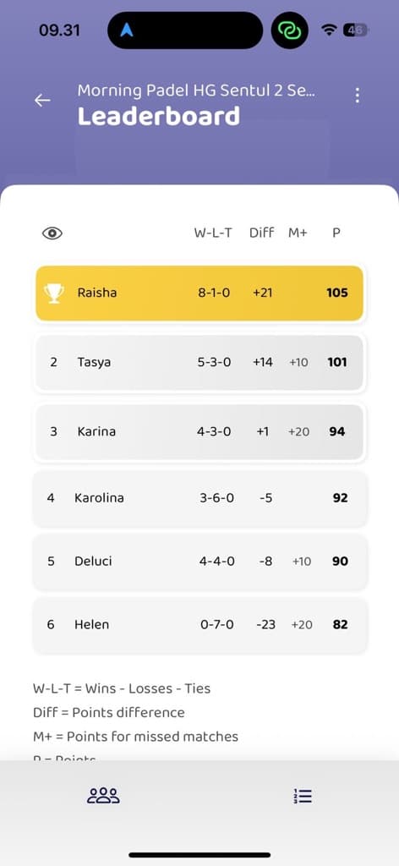Viewport: 399px width, 866px height.
Task: Tap the back arrow icon
Action: tap(42, 100)
